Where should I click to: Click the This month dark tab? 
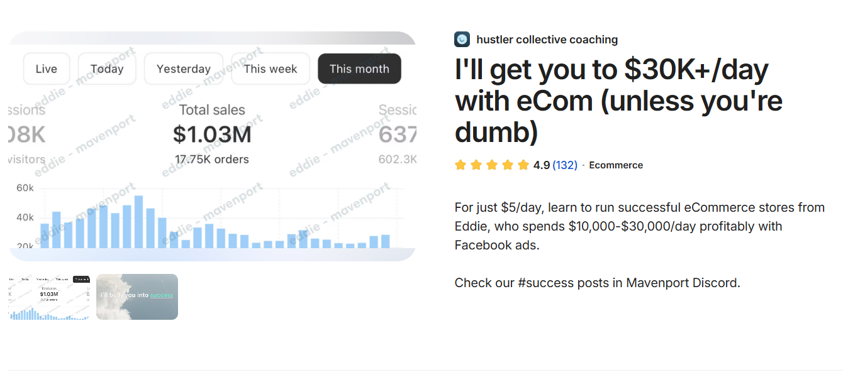coord(359,69)
